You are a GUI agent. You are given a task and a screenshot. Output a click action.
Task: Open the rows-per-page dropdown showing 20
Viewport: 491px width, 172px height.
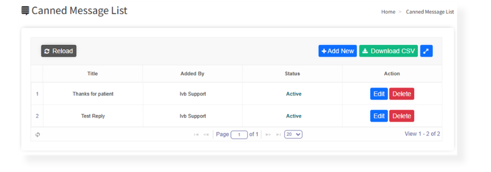click(293, 134)
